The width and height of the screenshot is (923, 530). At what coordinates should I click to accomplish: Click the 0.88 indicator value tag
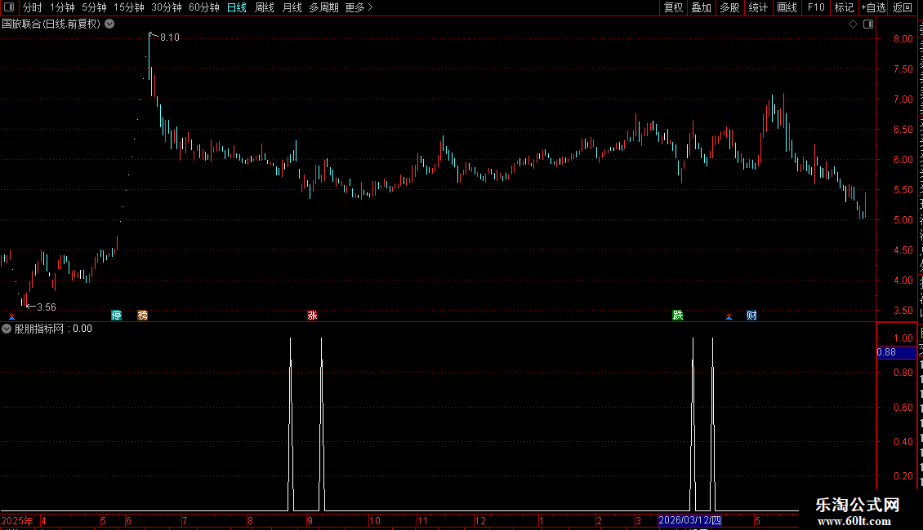click(896, 352)
